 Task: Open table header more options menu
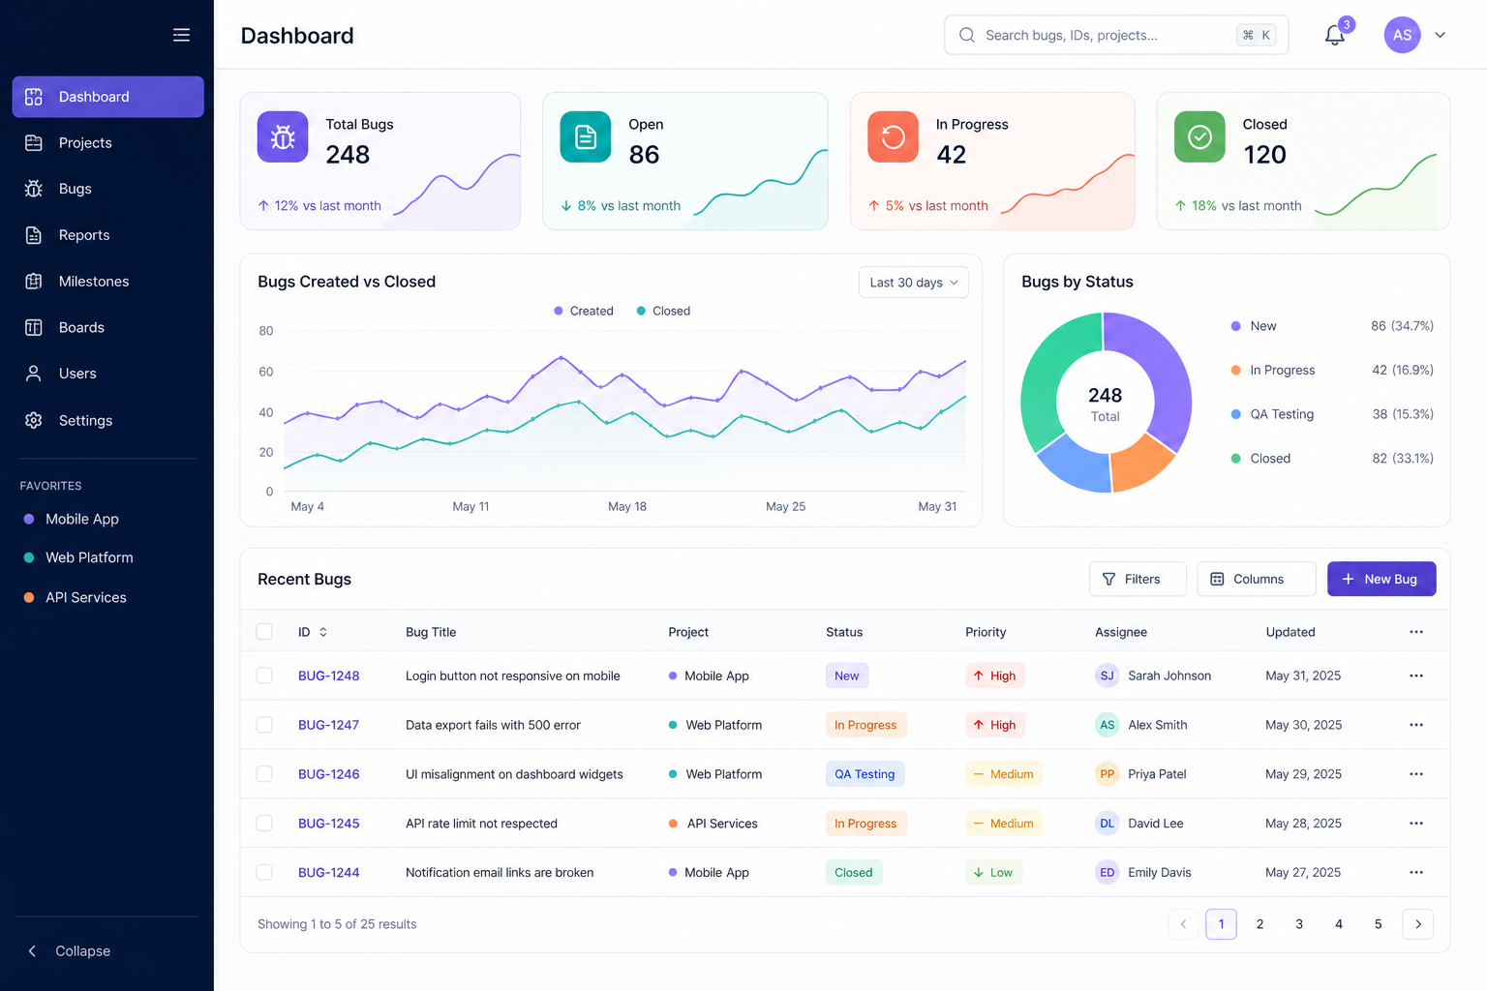[x=1416, y=632]
